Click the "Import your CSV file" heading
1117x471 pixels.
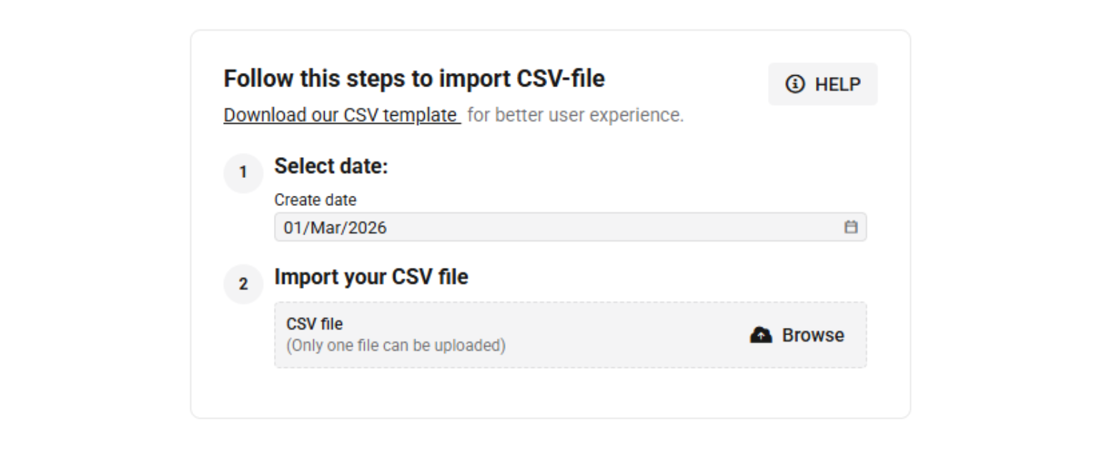click(371, 277)
